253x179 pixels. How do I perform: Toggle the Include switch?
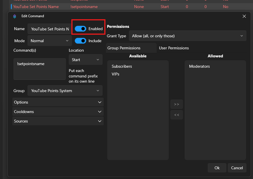pyautogui.click(x=81, y=41)
